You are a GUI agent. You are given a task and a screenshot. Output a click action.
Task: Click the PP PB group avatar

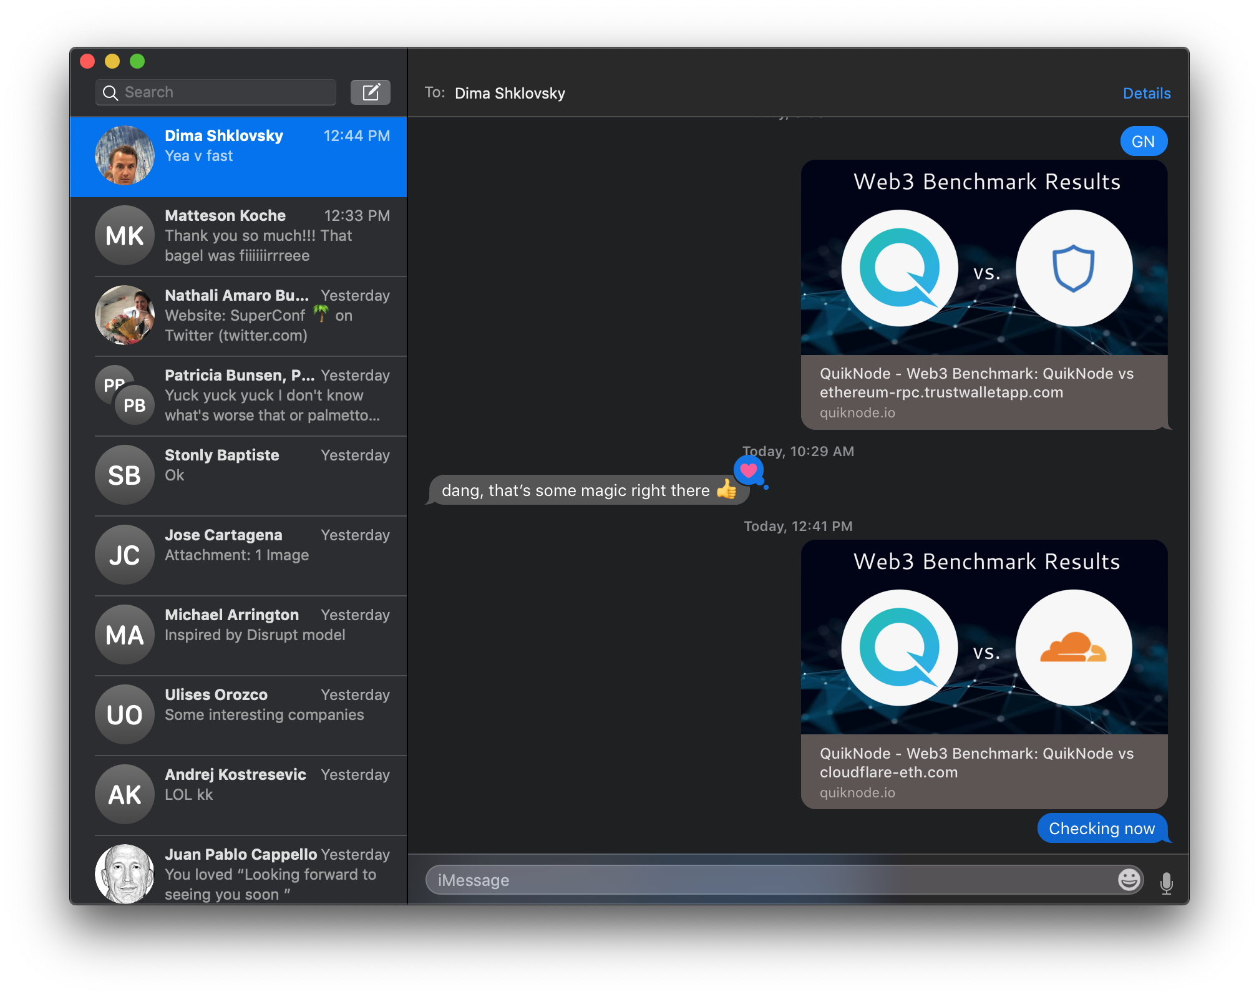[125, 396]
